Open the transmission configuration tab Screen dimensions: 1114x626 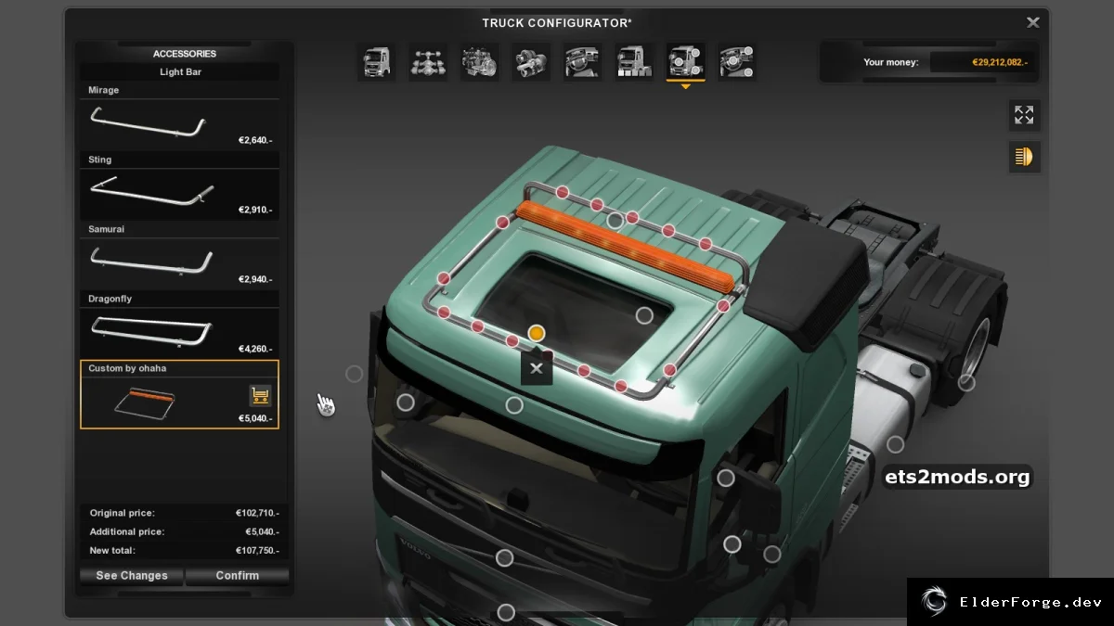[x=531, y=62]
